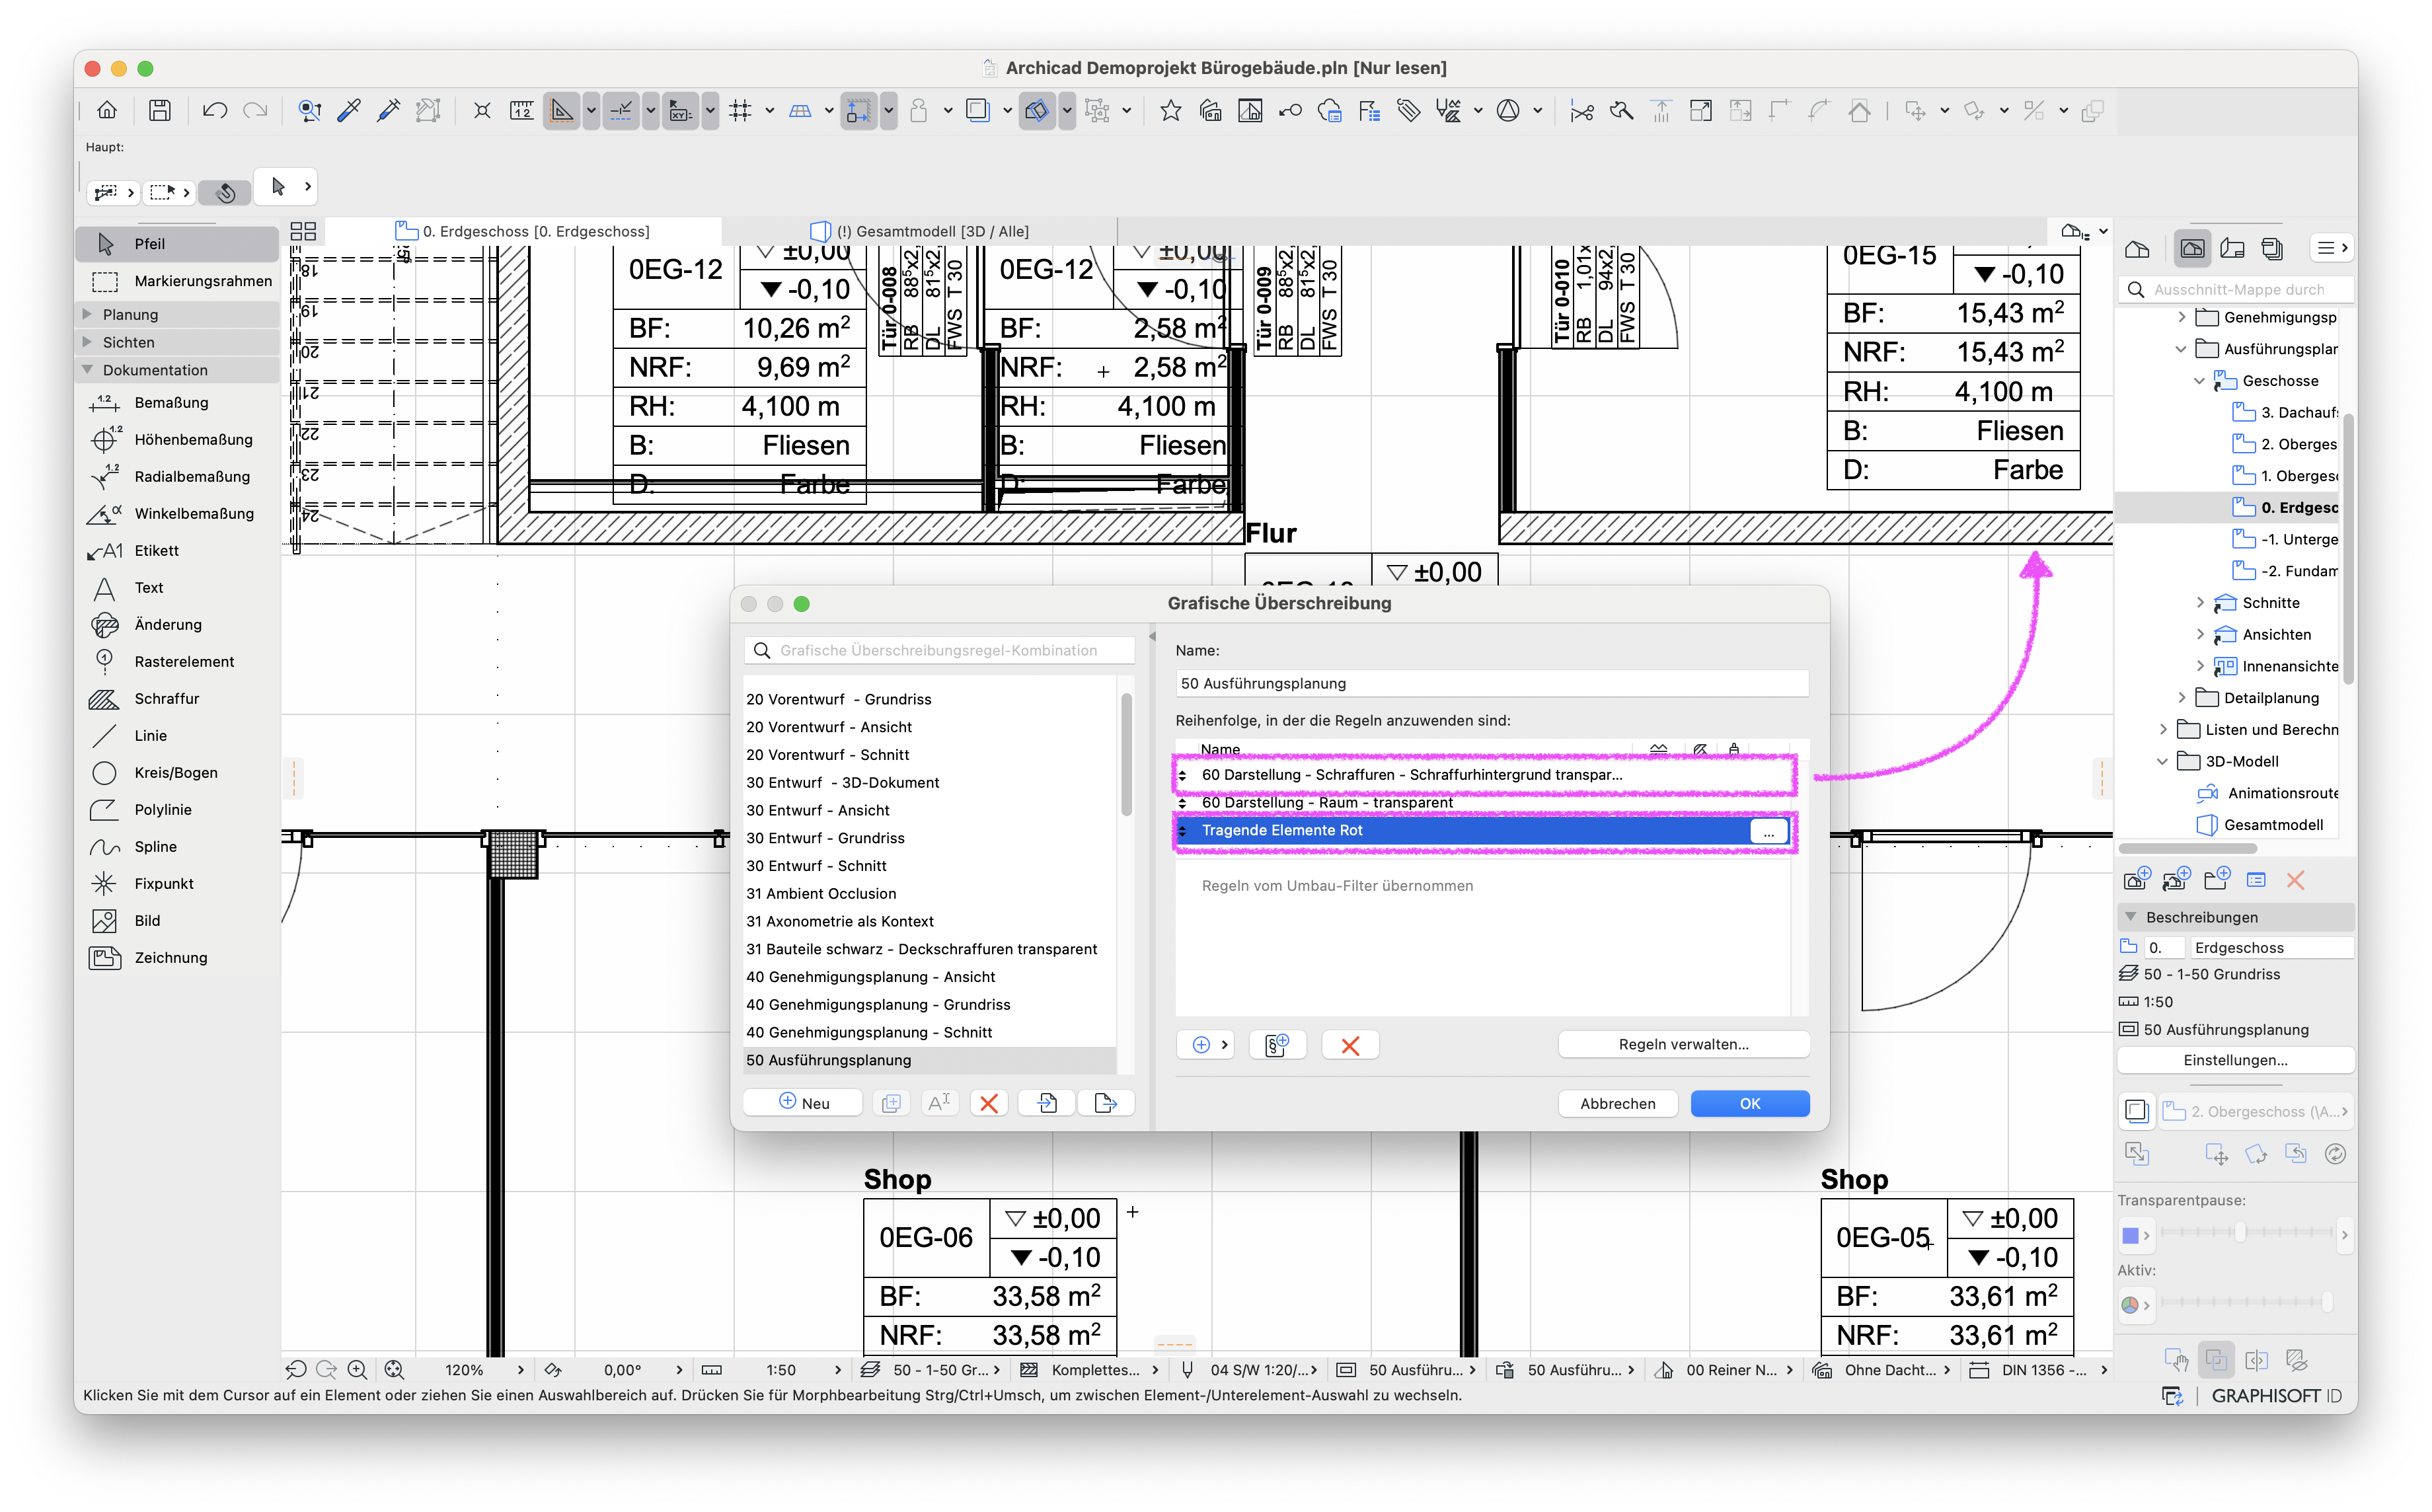The height and width of the screenshot is (1512, 2432).
Task: Switch to Gesamtmodell 3D tab
Action: [x=921, y=231]
